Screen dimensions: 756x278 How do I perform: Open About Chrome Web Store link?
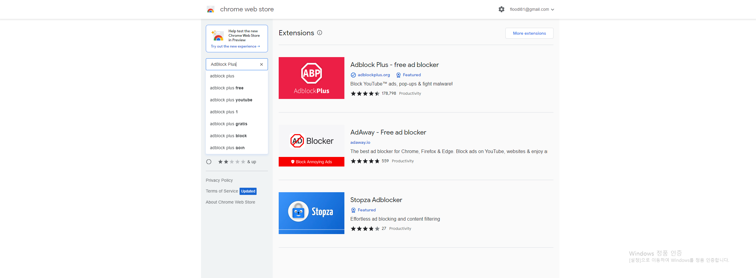coord(230,202)
